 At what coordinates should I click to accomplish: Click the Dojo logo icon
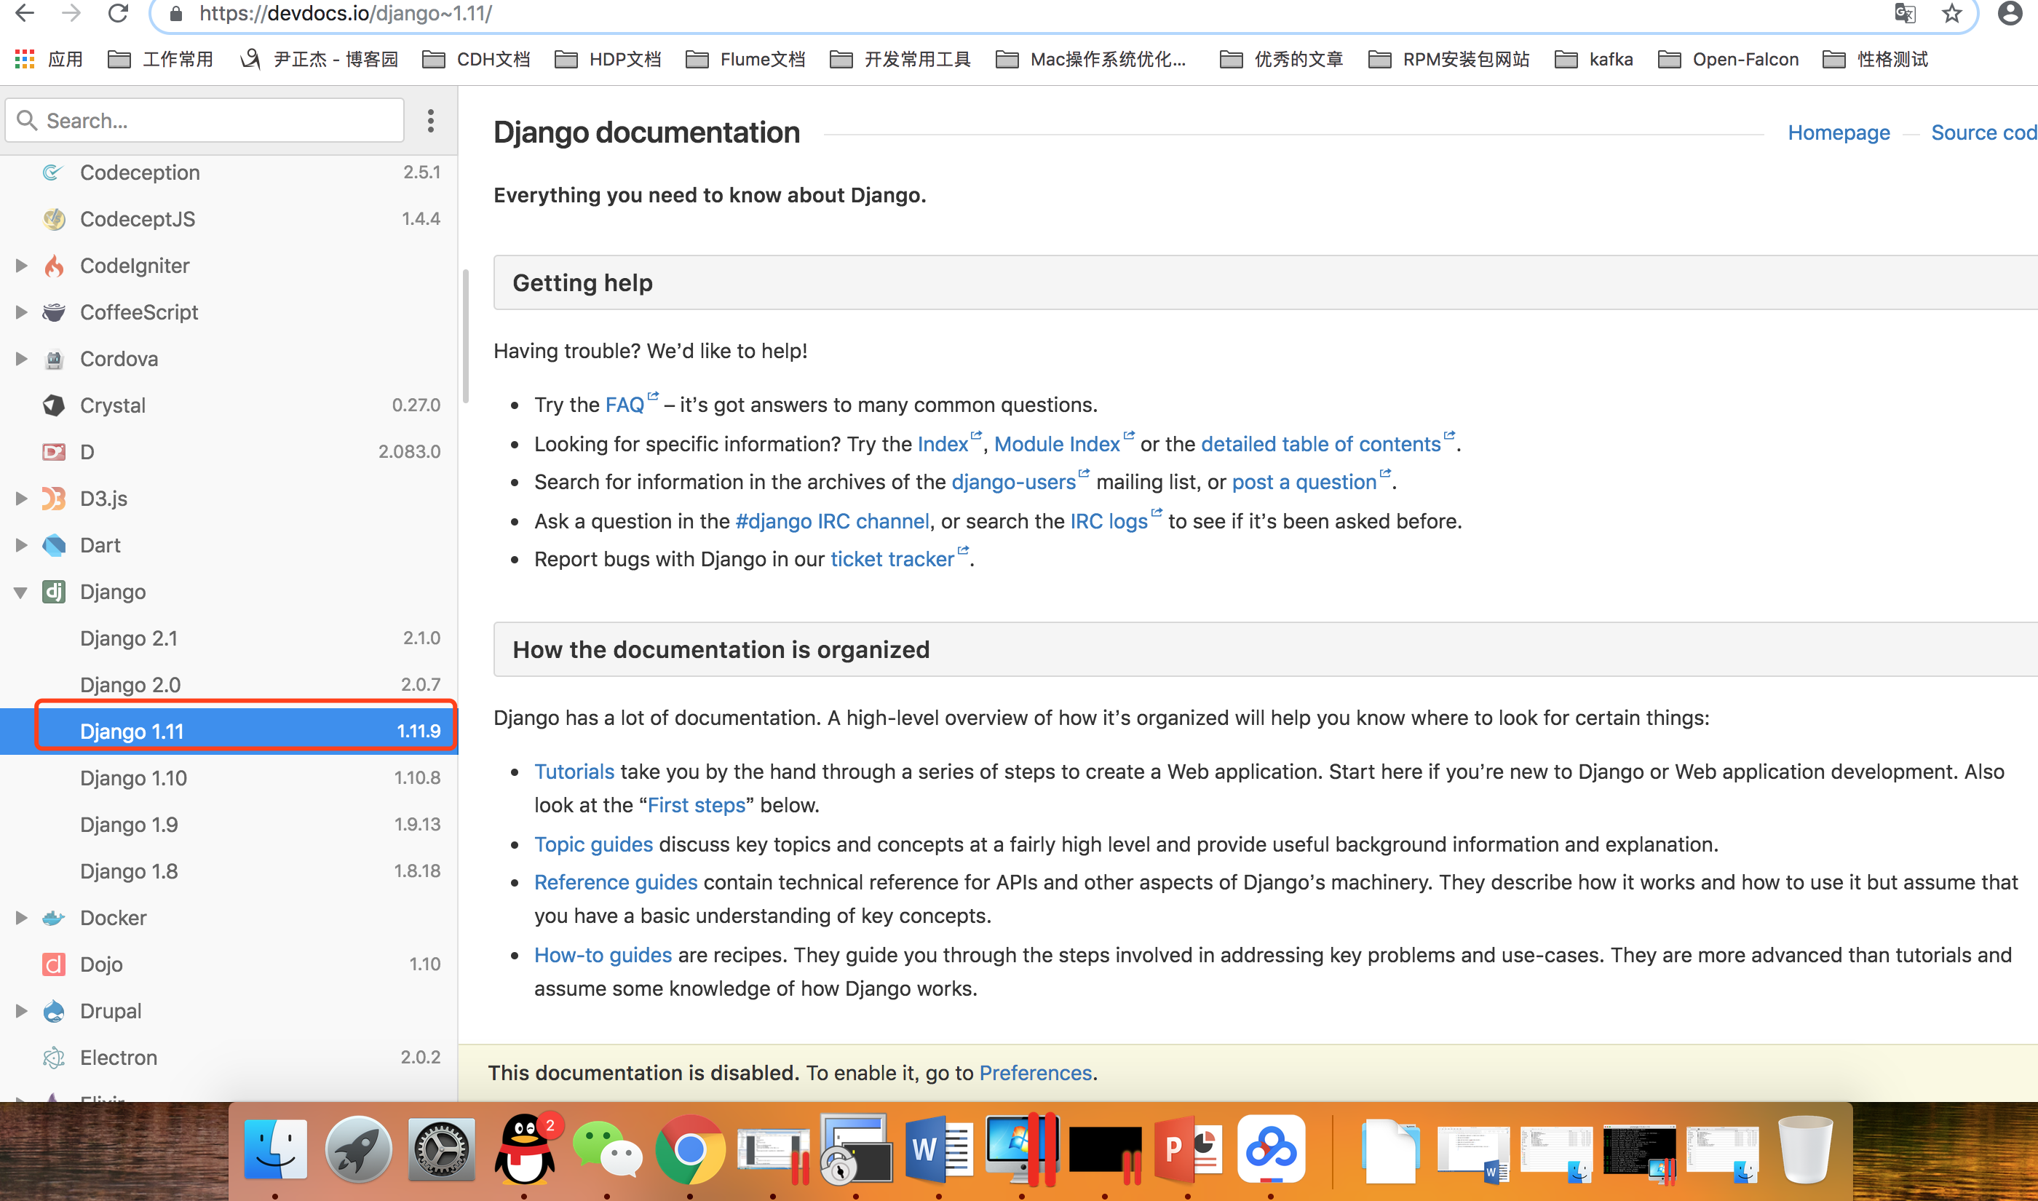coord(53,964)
